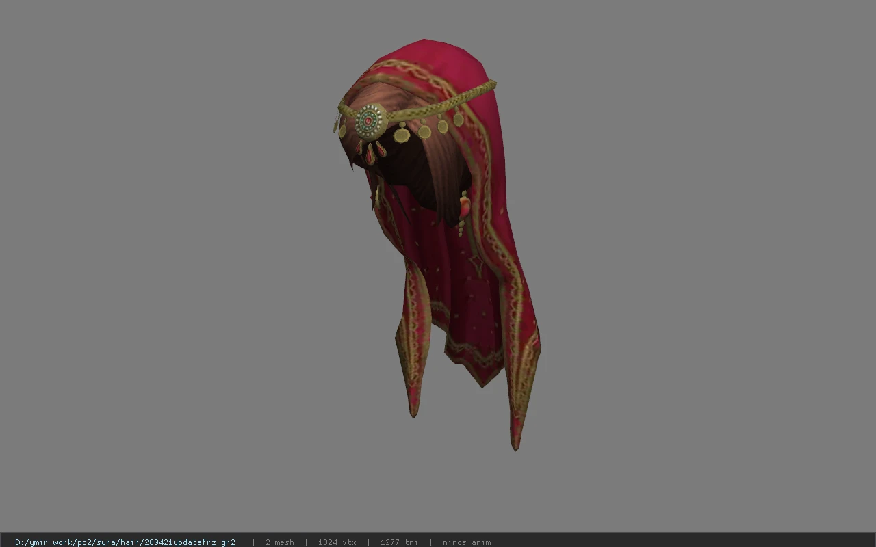The height and width of the screenshot is (547, 876).
Task: Click the "nincs anim" status entry
Action: [467, 542]
